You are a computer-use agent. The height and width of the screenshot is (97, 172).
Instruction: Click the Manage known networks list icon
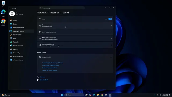coord(40,39)
